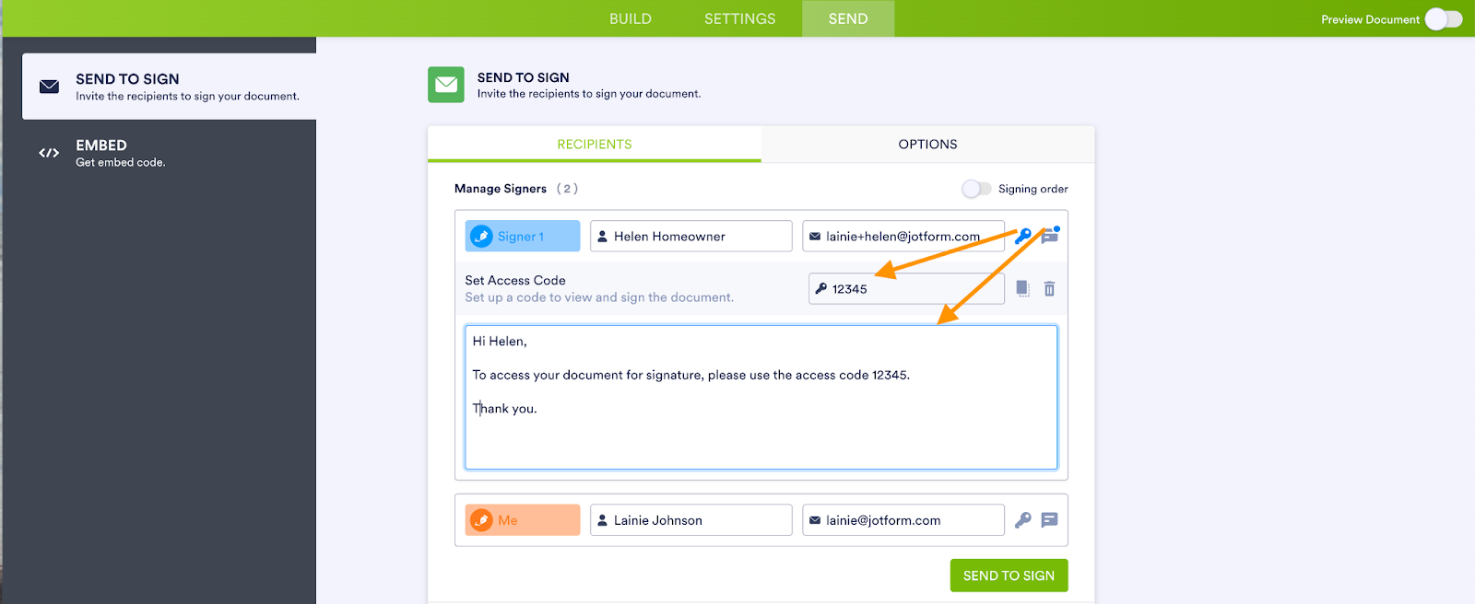Click the green envelope Send to Sign icon
Viewport: 1475px width, 604px height.
[x=446, y=85]
